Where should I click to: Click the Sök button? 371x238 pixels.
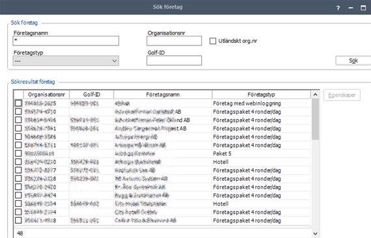pos(353,60)
